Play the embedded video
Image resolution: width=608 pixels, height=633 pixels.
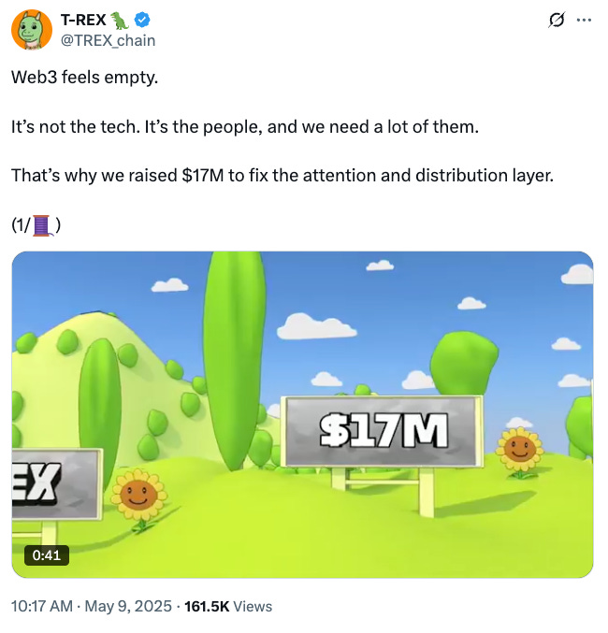[x=302, y=414]
